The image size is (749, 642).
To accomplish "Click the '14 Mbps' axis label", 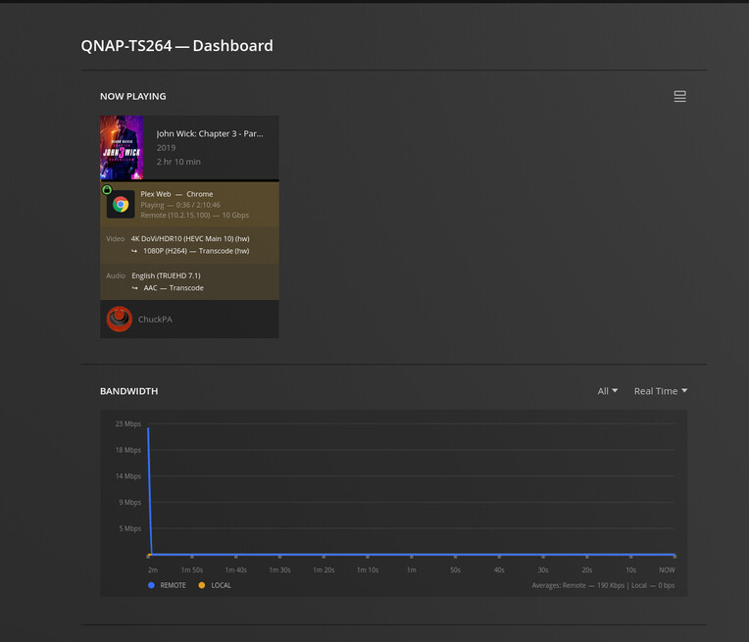I will point(128,476).
